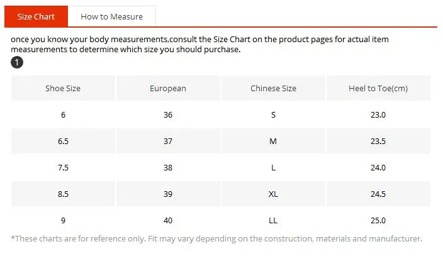Click the reference-only disclaimer footnote
This screenshot has height=261, width=443.
pos(216,239)
